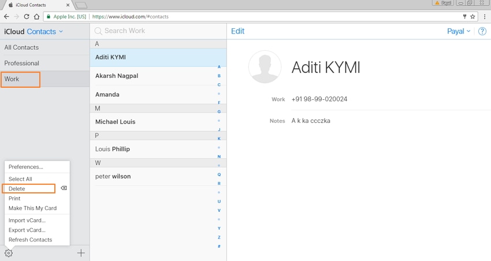This screenshot has height=261, width=491.
Task: Click the gear settings icon in the sidebar
Action: pos(9,253)
